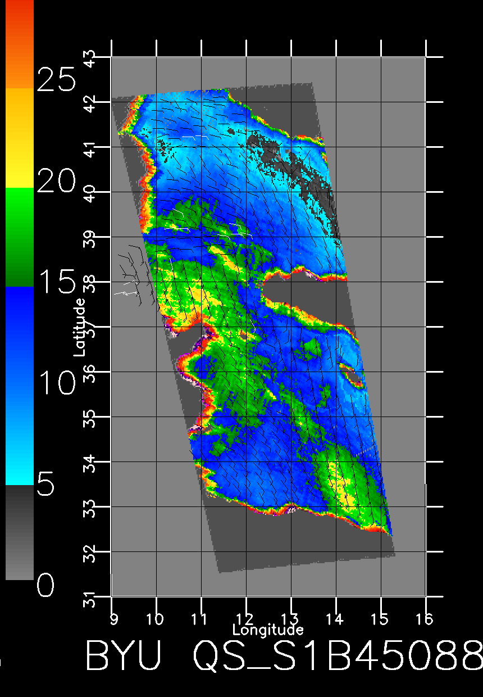
Task: Click longitude tick label 13
Action: [x=290, y=618]
